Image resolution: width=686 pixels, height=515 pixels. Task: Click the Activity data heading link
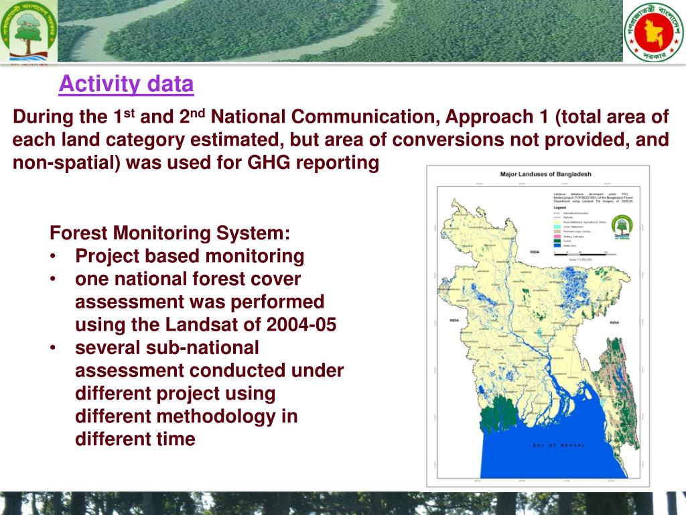coord(126,84)
